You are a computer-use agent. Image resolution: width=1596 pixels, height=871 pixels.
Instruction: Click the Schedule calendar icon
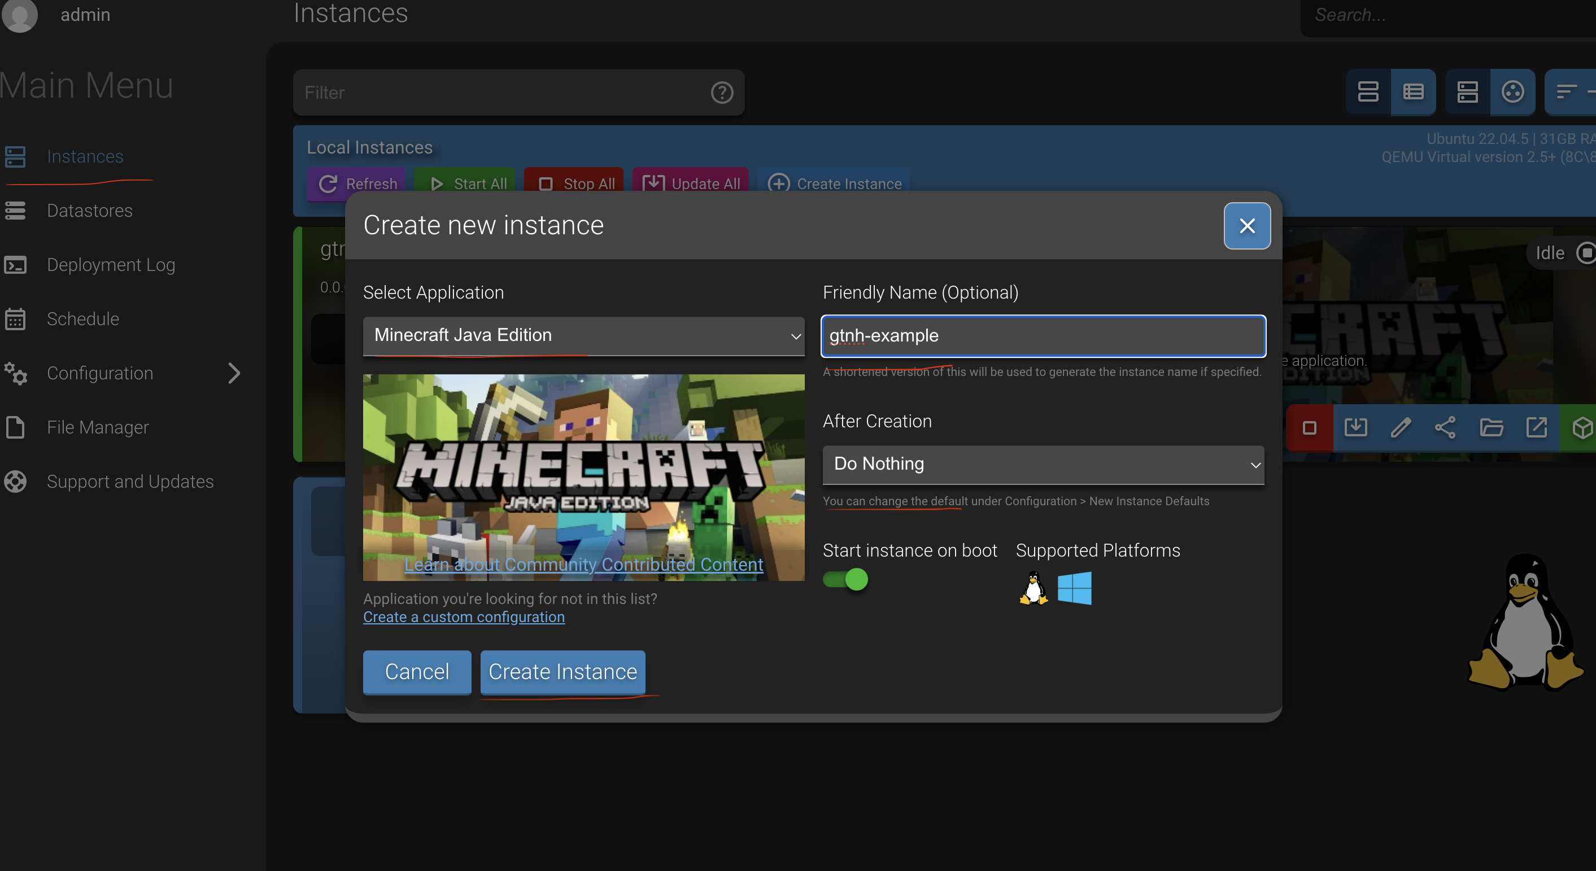(15, 319)
